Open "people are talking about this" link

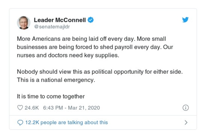point(74,123)
